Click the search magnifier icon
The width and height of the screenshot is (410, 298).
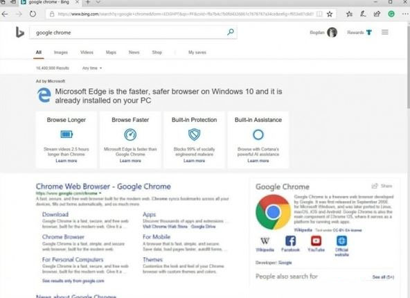(x=231, y=32)
